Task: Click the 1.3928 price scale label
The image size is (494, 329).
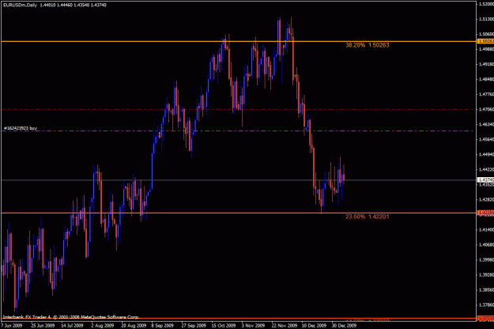Action: [x=486, y=274]
